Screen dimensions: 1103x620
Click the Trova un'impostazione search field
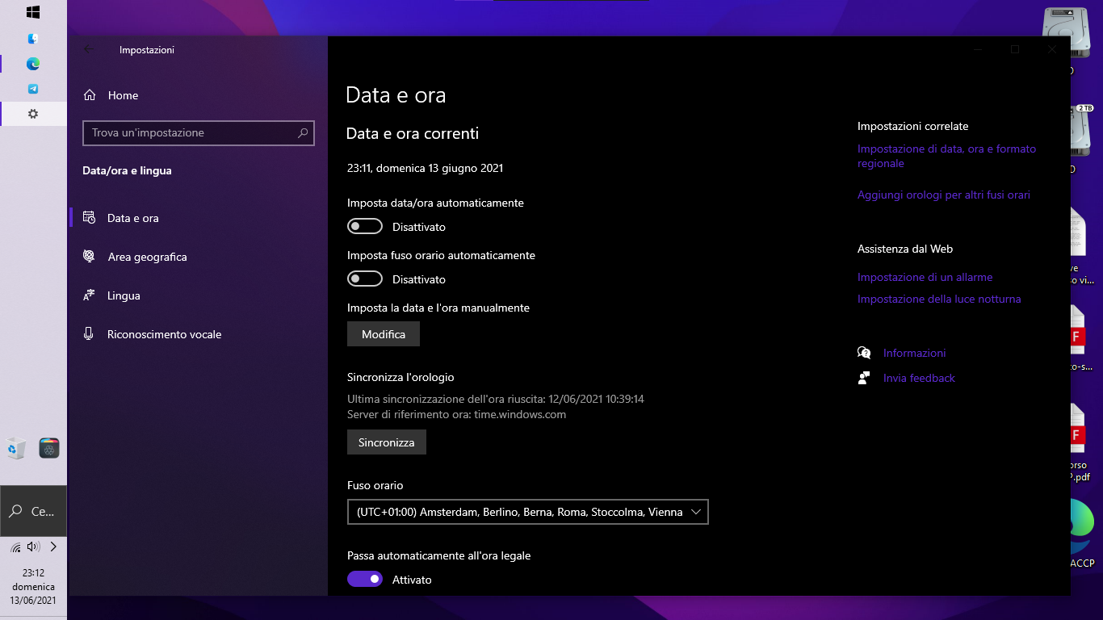pyautogui.click(x=198, y=132)
